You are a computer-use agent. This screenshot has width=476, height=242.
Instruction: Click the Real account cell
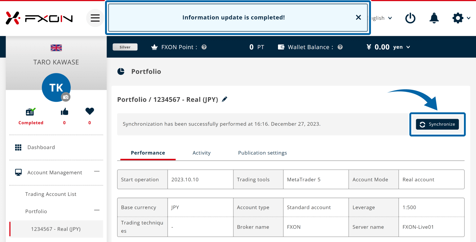(x=431, y=179)
